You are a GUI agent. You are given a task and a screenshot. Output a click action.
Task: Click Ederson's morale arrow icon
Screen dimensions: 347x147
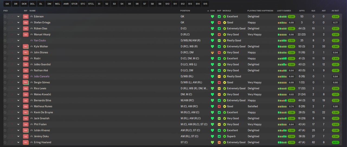click(x=224, y=17)
